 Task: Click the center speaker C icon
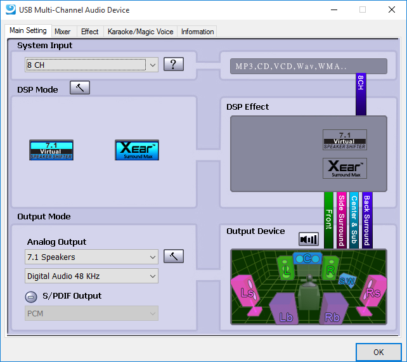coord(307,259)
